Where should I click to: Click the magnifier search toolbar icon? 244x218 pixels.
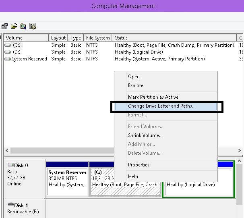[23, 26]
